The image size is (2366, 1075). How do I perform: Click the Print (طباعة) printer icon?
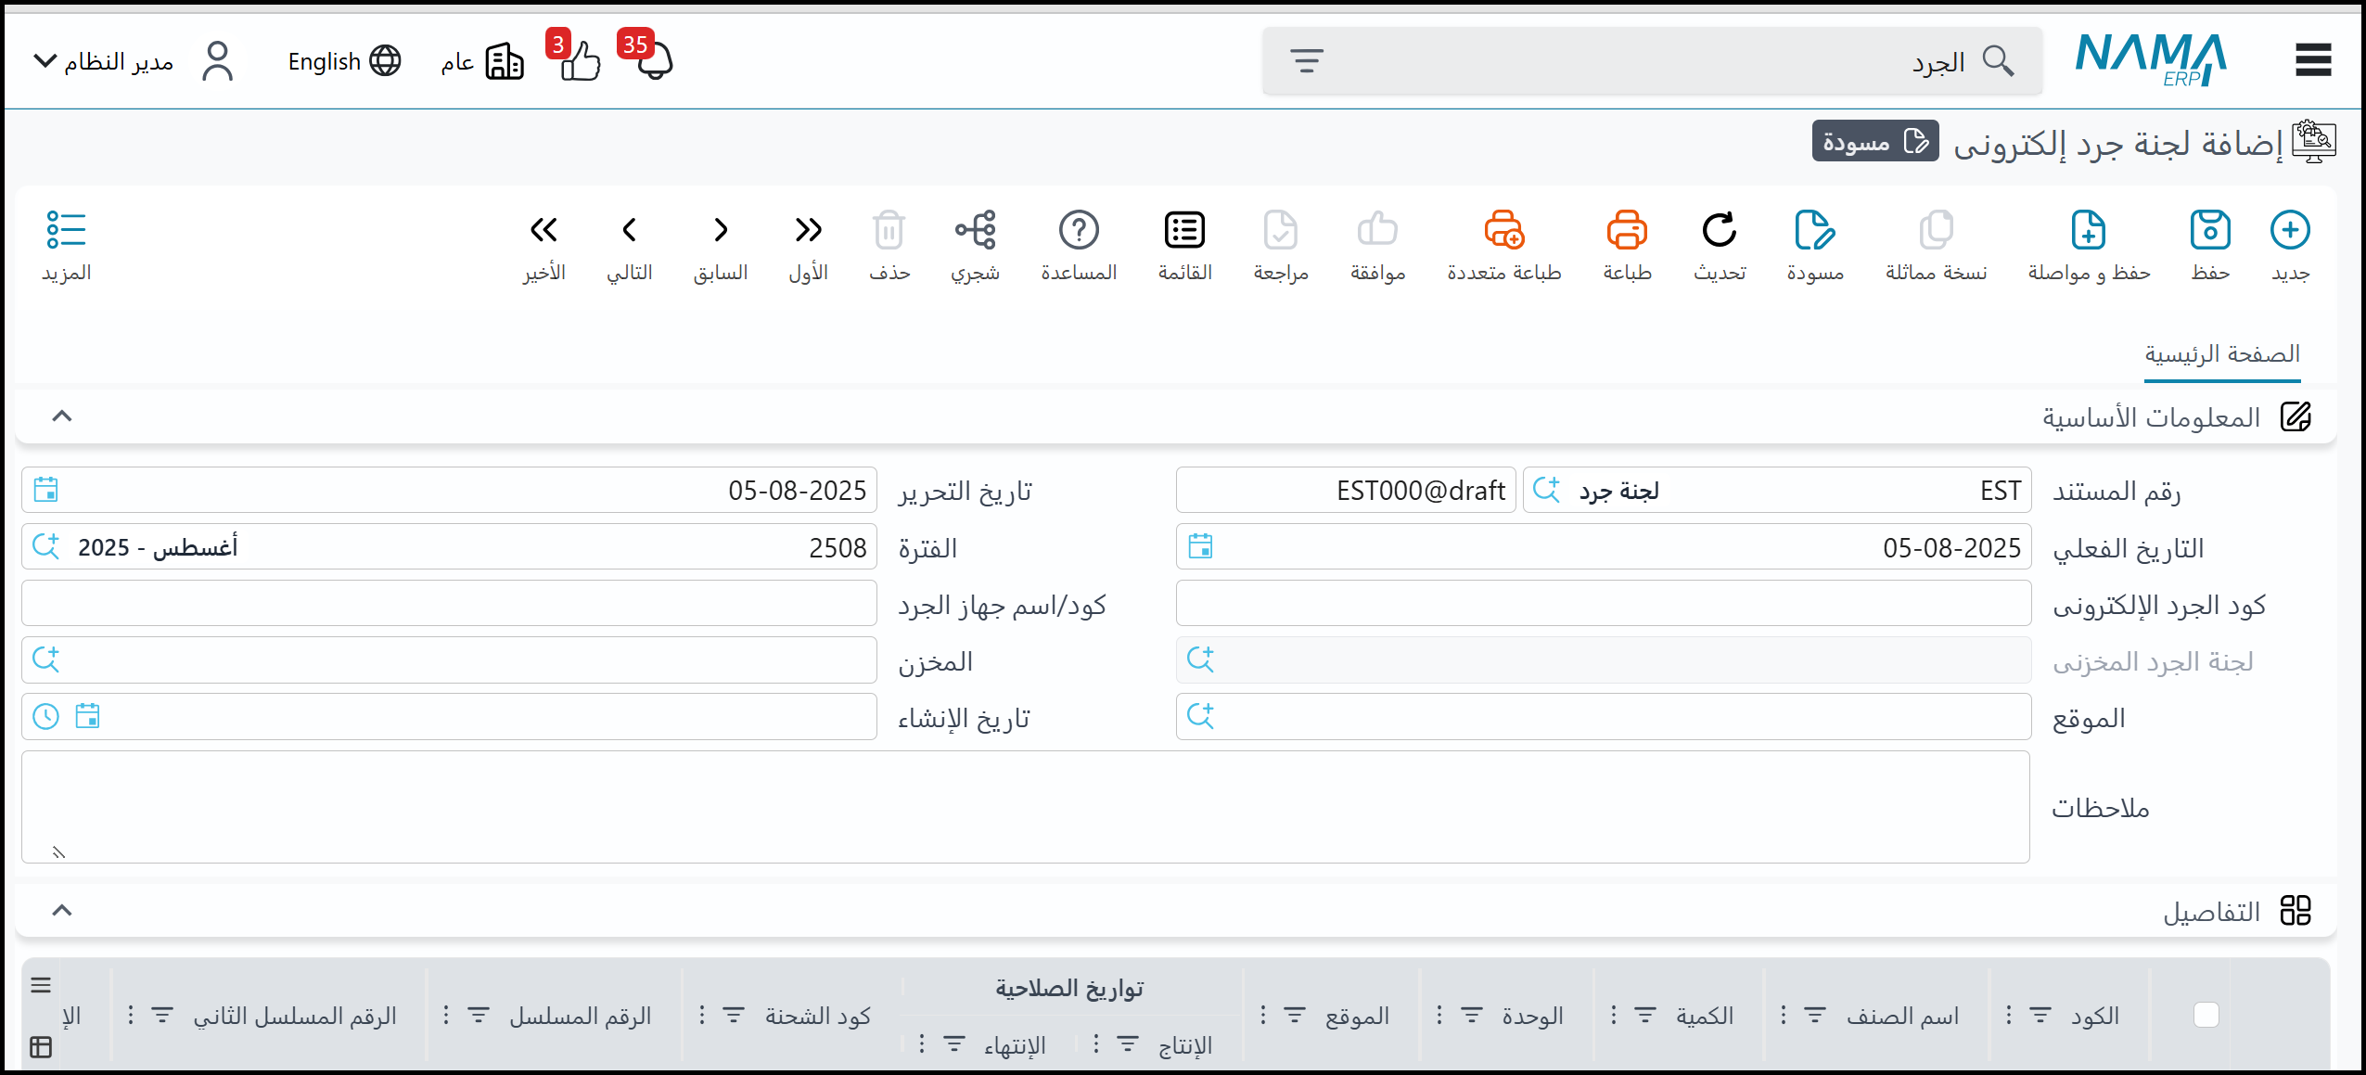[x=1627, y=231]
